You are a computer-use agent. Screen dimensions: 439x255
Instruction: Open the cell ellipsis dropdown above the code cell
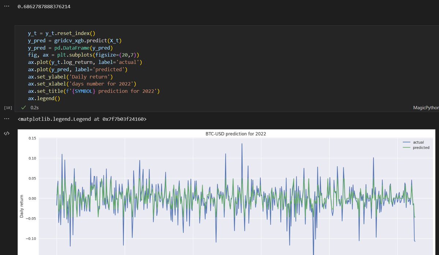6,5
